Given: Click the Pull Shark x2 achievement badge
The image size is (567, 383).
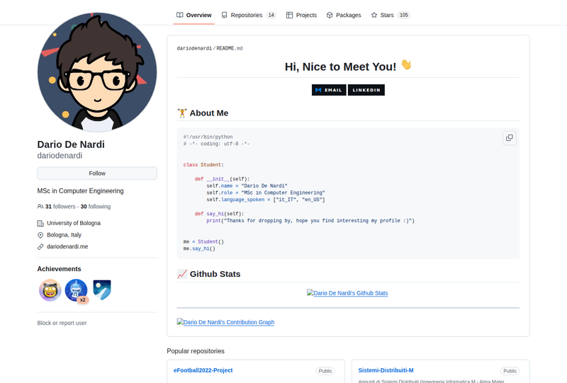Looking at the screenshot, I should [77, 290].
